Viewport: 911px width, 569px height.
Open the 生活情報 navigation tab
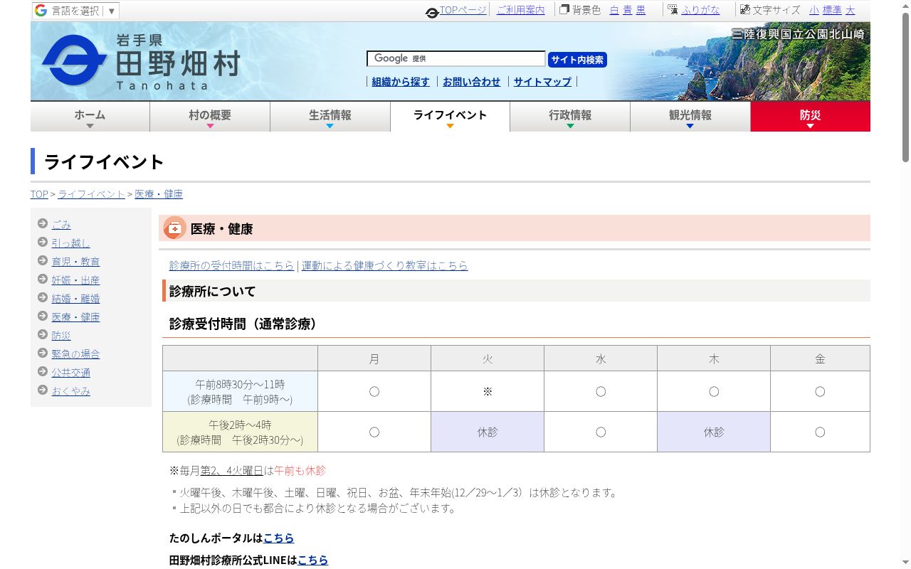pyautogui.click(x=330, y=117)
